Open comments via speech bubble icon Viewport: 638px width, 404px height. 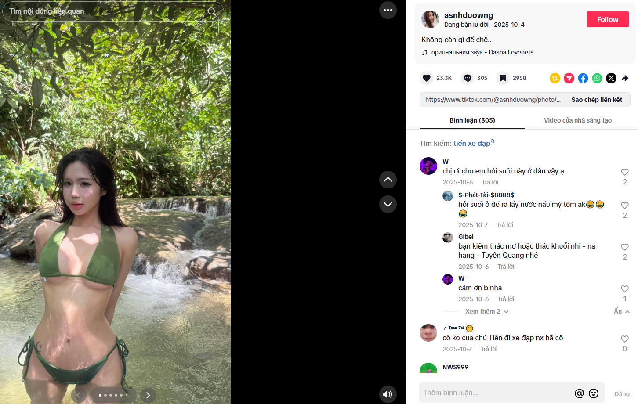click(x=468, y=78)
